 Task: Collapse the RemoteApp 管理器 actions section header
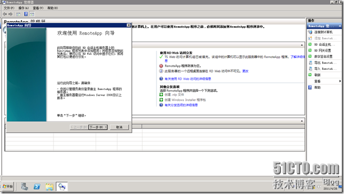pyautogui.click(x=340, y=26)
